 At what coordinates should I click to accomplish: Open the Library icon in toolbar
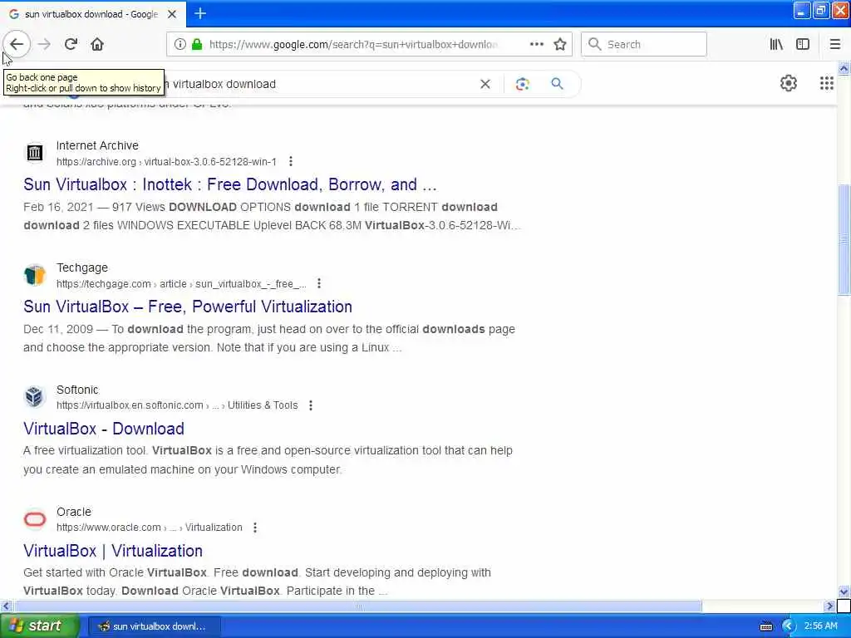(x=776, y=44)
